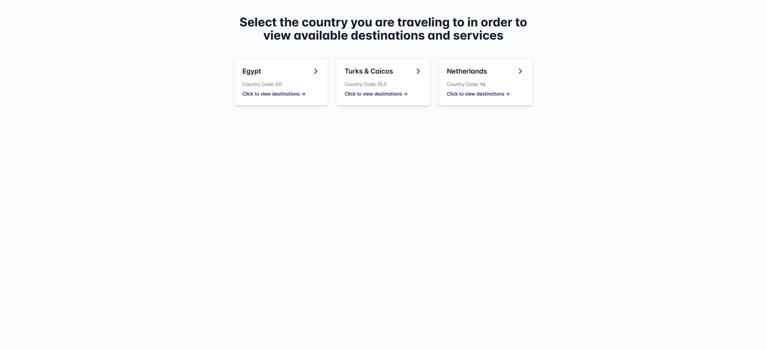Click the arrow icon beside Turks & Caicos destinations link
767x349 pixels.
click(405, 94)
